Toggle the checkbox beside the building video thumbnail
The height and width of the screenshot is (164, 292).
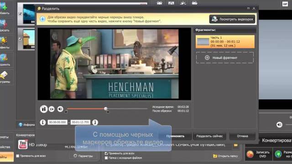[x=20, y=39]
